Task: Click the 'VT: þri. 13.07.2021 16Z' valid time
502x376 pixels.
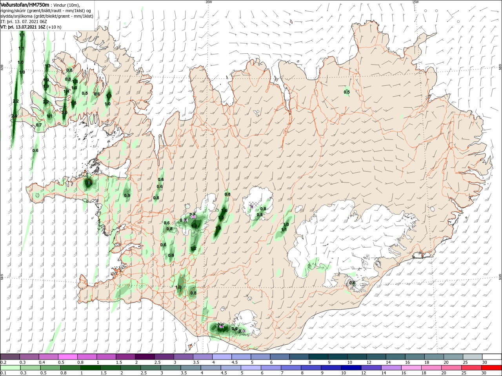Action: [x=23, y=27]
